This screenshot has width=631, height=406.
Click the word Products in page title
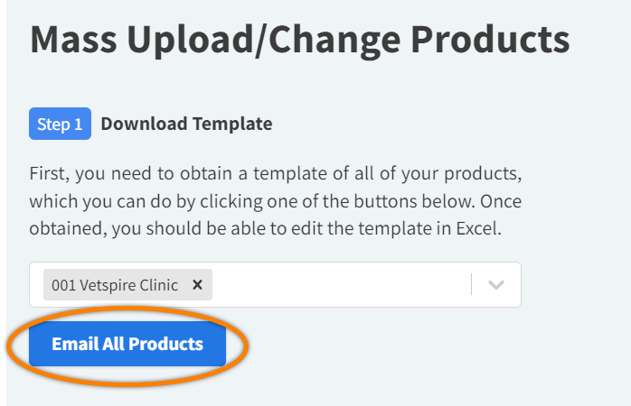click(491, 40)
